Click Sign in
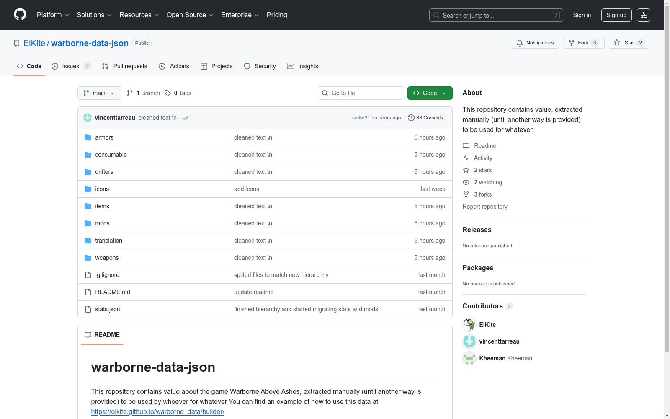 tap(582, 15)
